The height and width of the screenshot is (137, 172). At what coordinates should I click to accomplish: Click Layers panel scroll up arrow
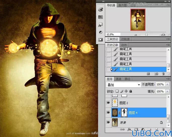pyautogui.click(x=168, y=97)
